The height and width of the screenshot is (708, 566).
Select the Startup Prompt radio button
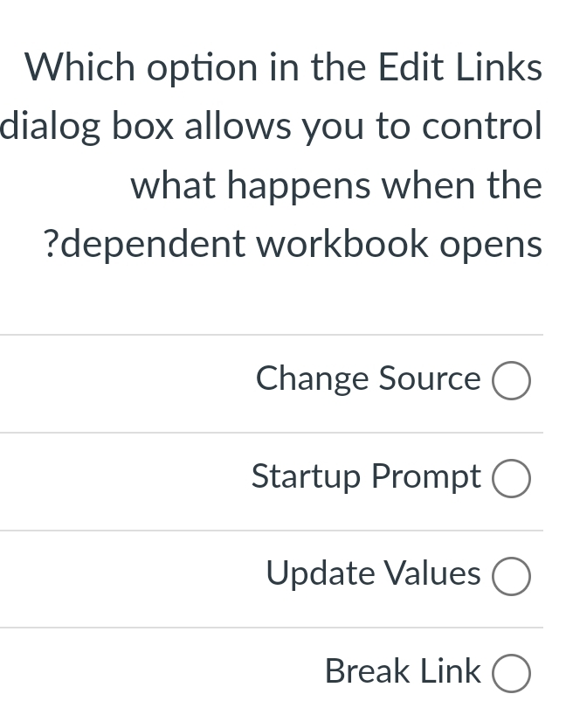click(511, 478)
